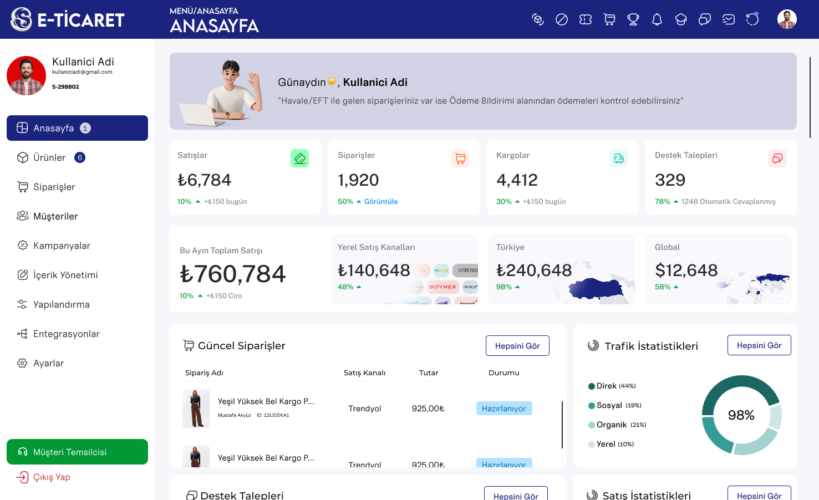
Task: Click the green Satışlar card icon
Action: click(x=299, y=159)
